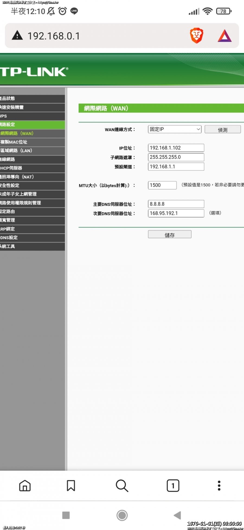
Task: Tap the search magnifier icon
Action: pyautogui.click(x=122, y=485)
